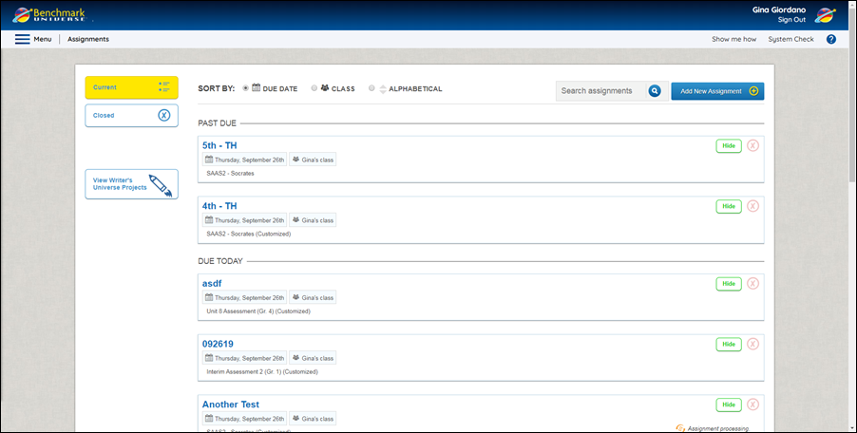The image size is (857, 433).
Task: Open the asdf assignment title
Action: (212, 283)
